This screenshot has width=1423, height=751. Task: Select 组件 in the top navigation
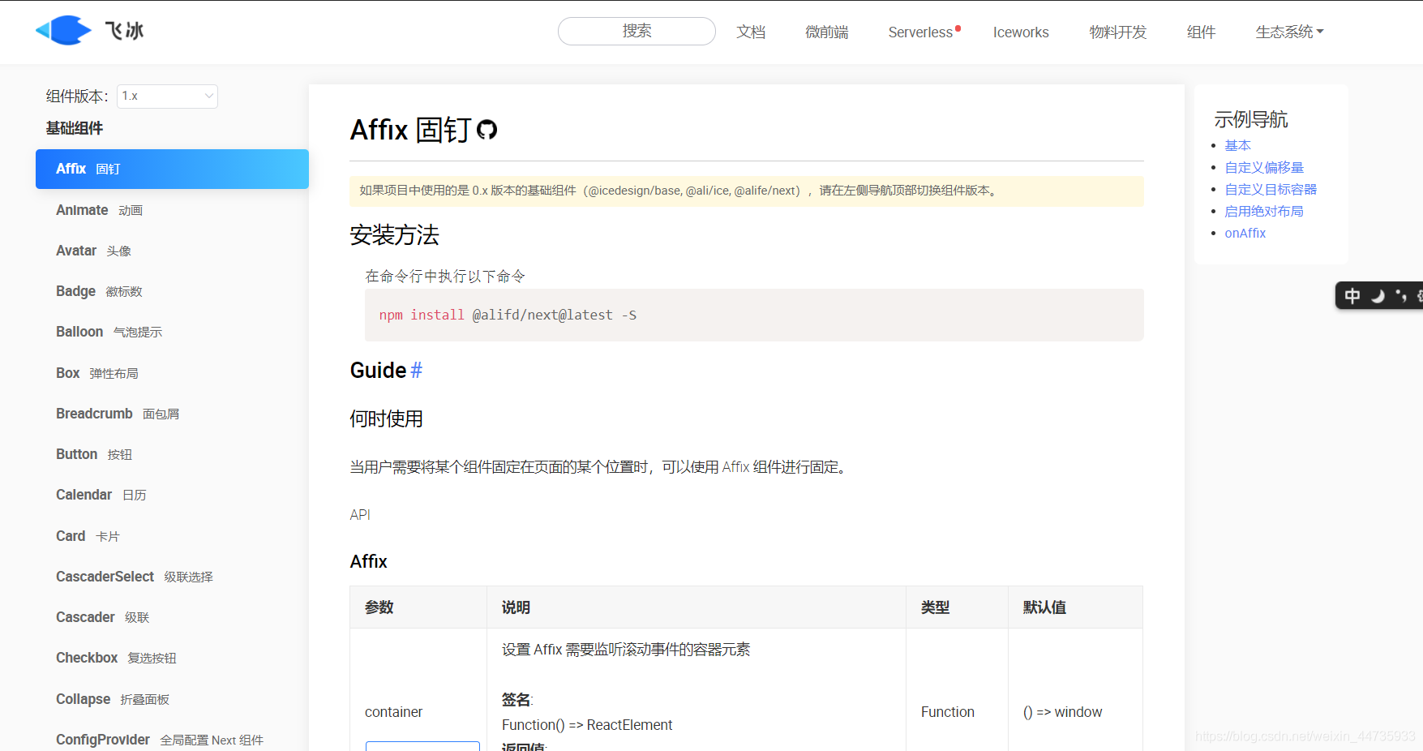(1201, 32)
